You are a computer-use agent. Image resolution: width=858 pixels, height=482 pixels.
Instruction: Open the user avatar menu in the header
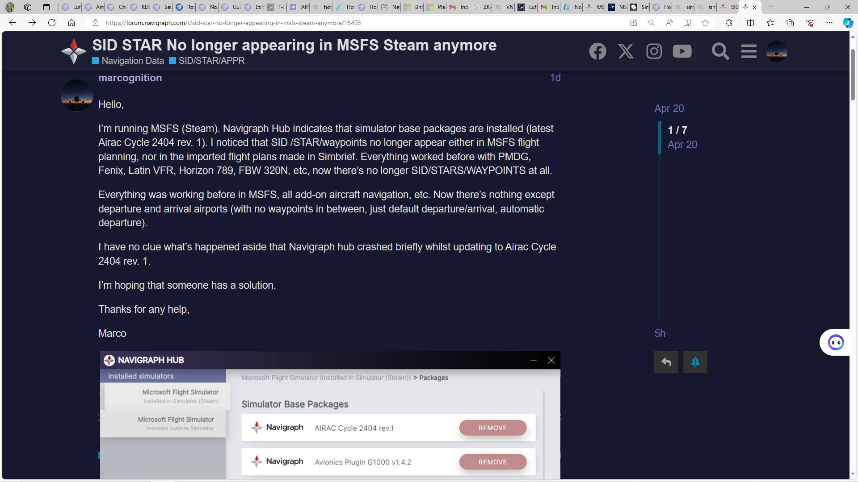coord(777,51)
